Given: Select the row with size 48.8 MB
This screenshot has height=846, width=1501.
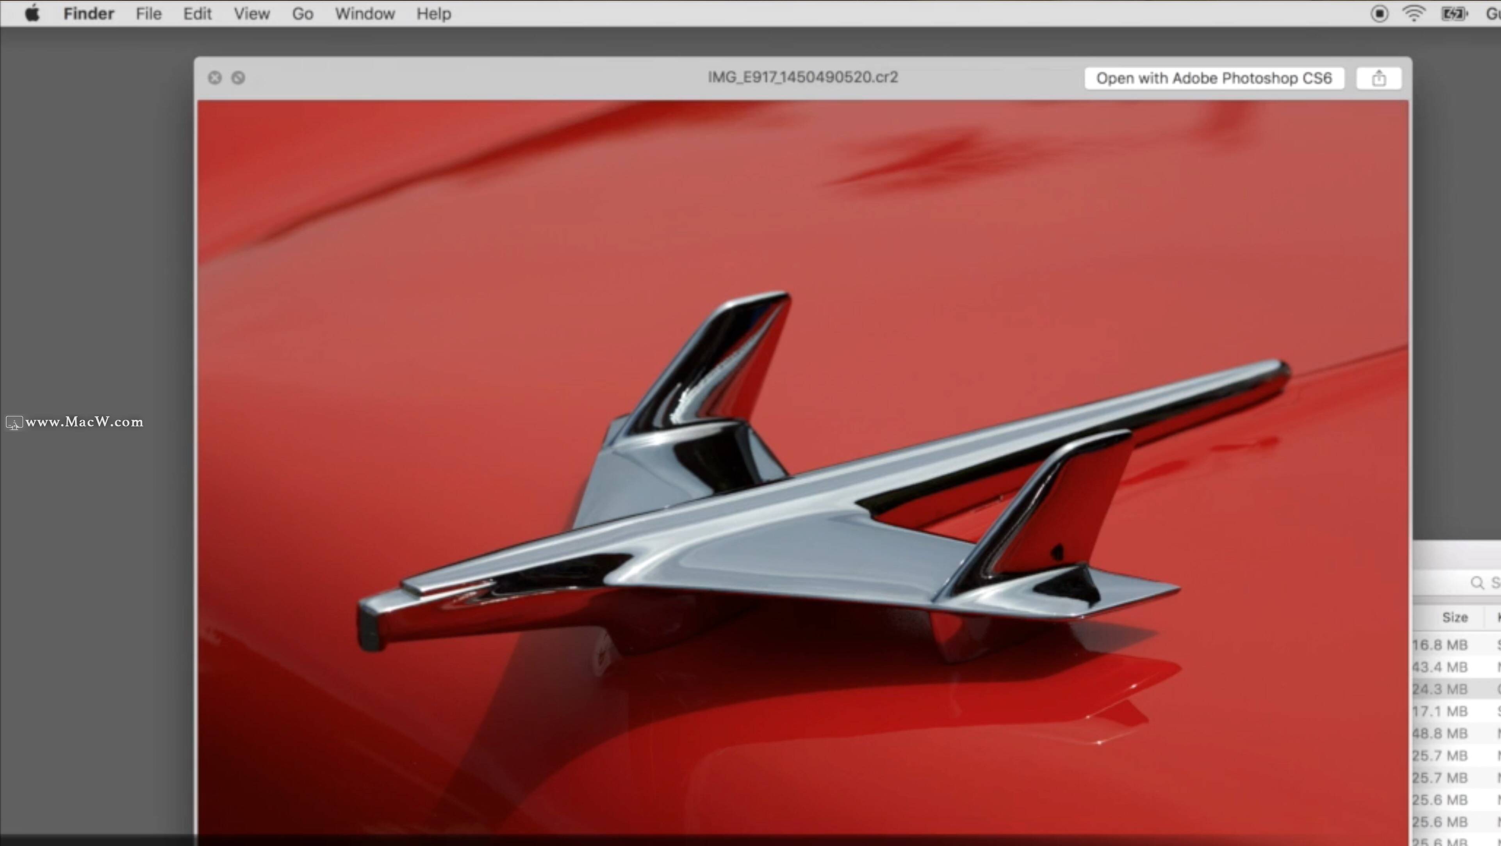Looking at the screenshot, I should point(1457,733).
